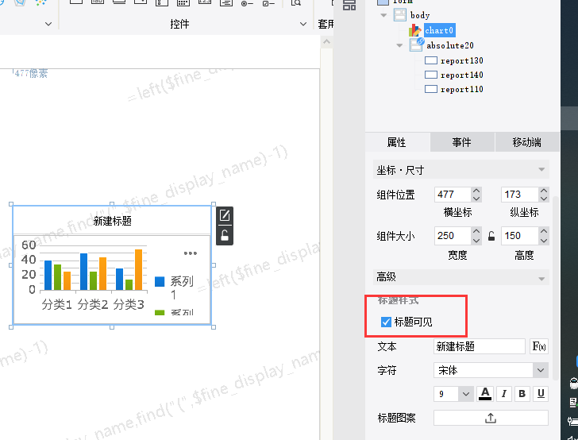Click the chart0 bar chart icon in tree
The width and height of the screenshot is (578, 440).
(x=415, y=30)
